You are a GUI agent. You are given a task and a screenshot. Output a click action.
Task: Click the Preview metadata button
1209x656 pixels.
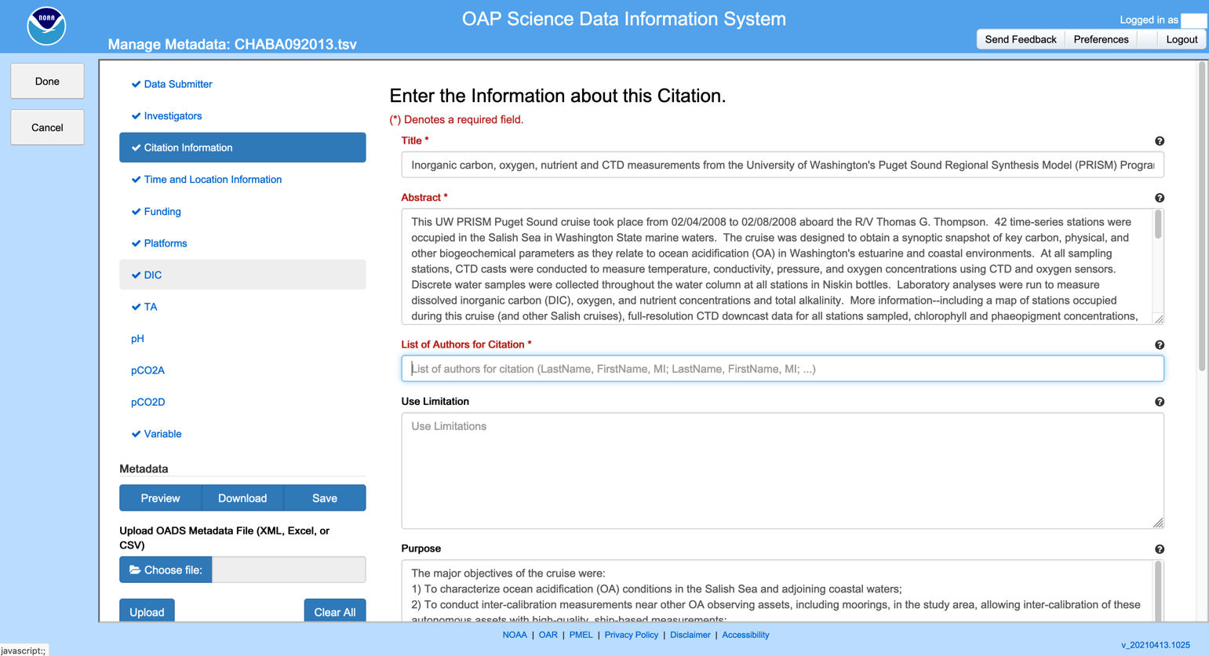(x=160, y=498)
